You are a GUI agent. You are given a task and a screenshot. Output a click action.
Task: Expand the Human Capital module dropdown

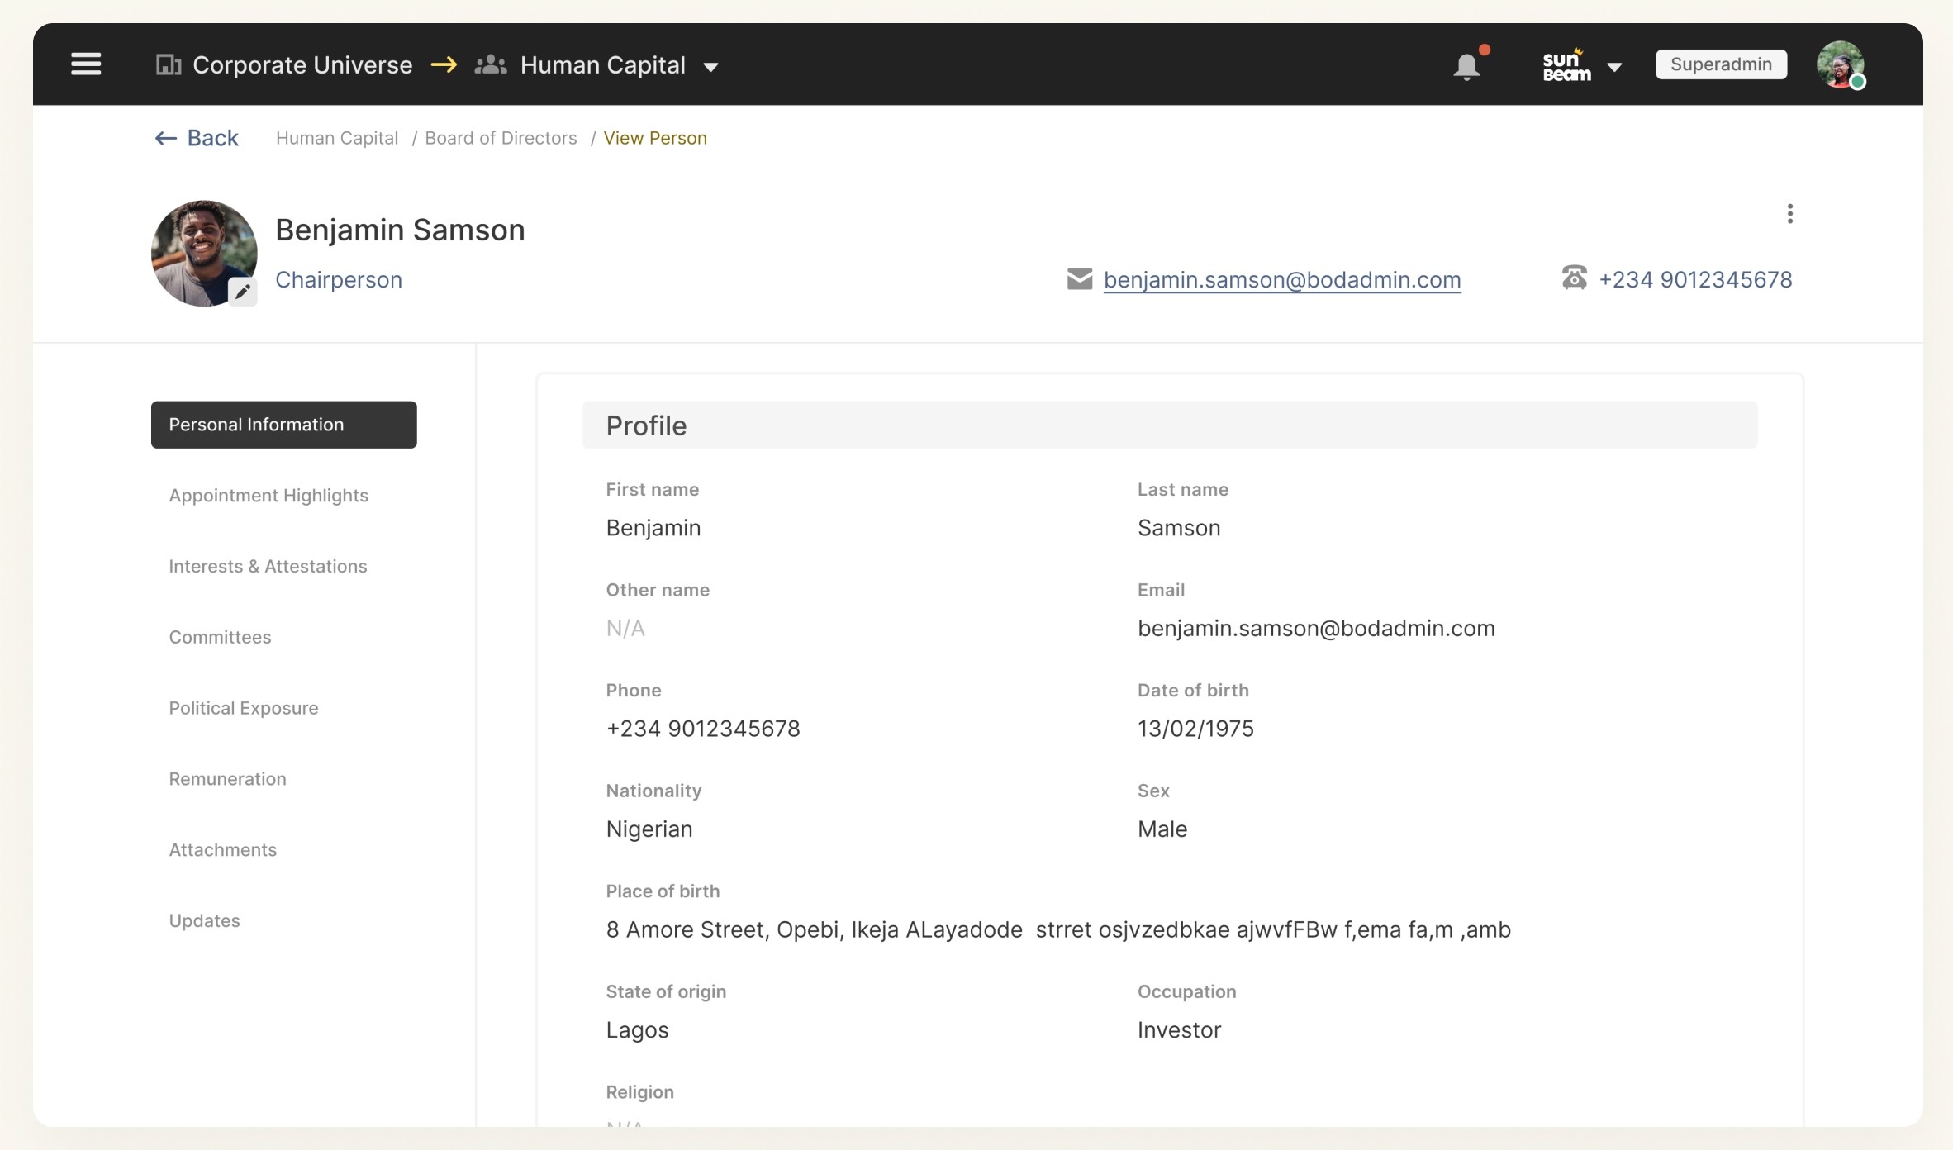710,67
